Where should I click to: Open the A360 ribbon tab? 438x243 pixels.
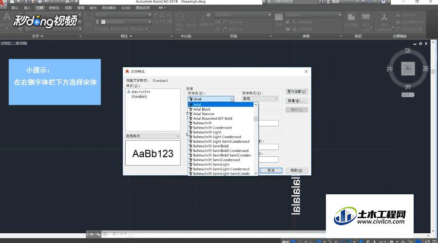[x=126, y=8]
